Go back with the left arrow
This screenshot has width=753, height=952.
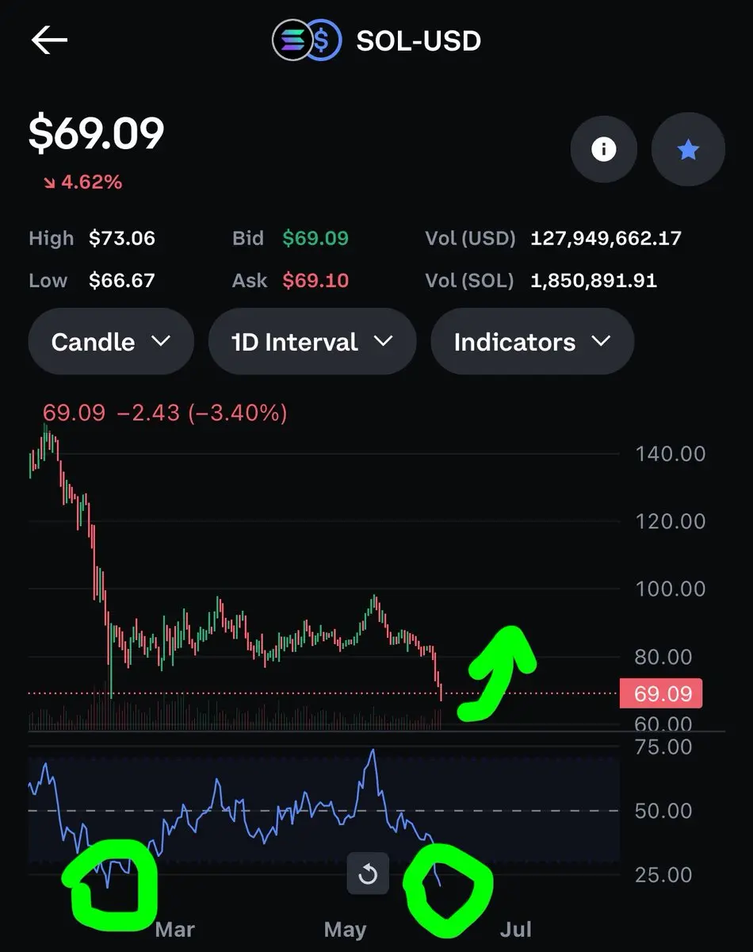pyautogui.click(x=49, y=40)
